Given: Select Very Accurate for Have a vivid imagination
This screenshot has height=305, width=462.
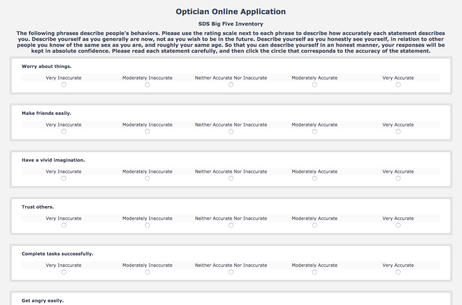Looking at the screenshot, I should (398, 178).
